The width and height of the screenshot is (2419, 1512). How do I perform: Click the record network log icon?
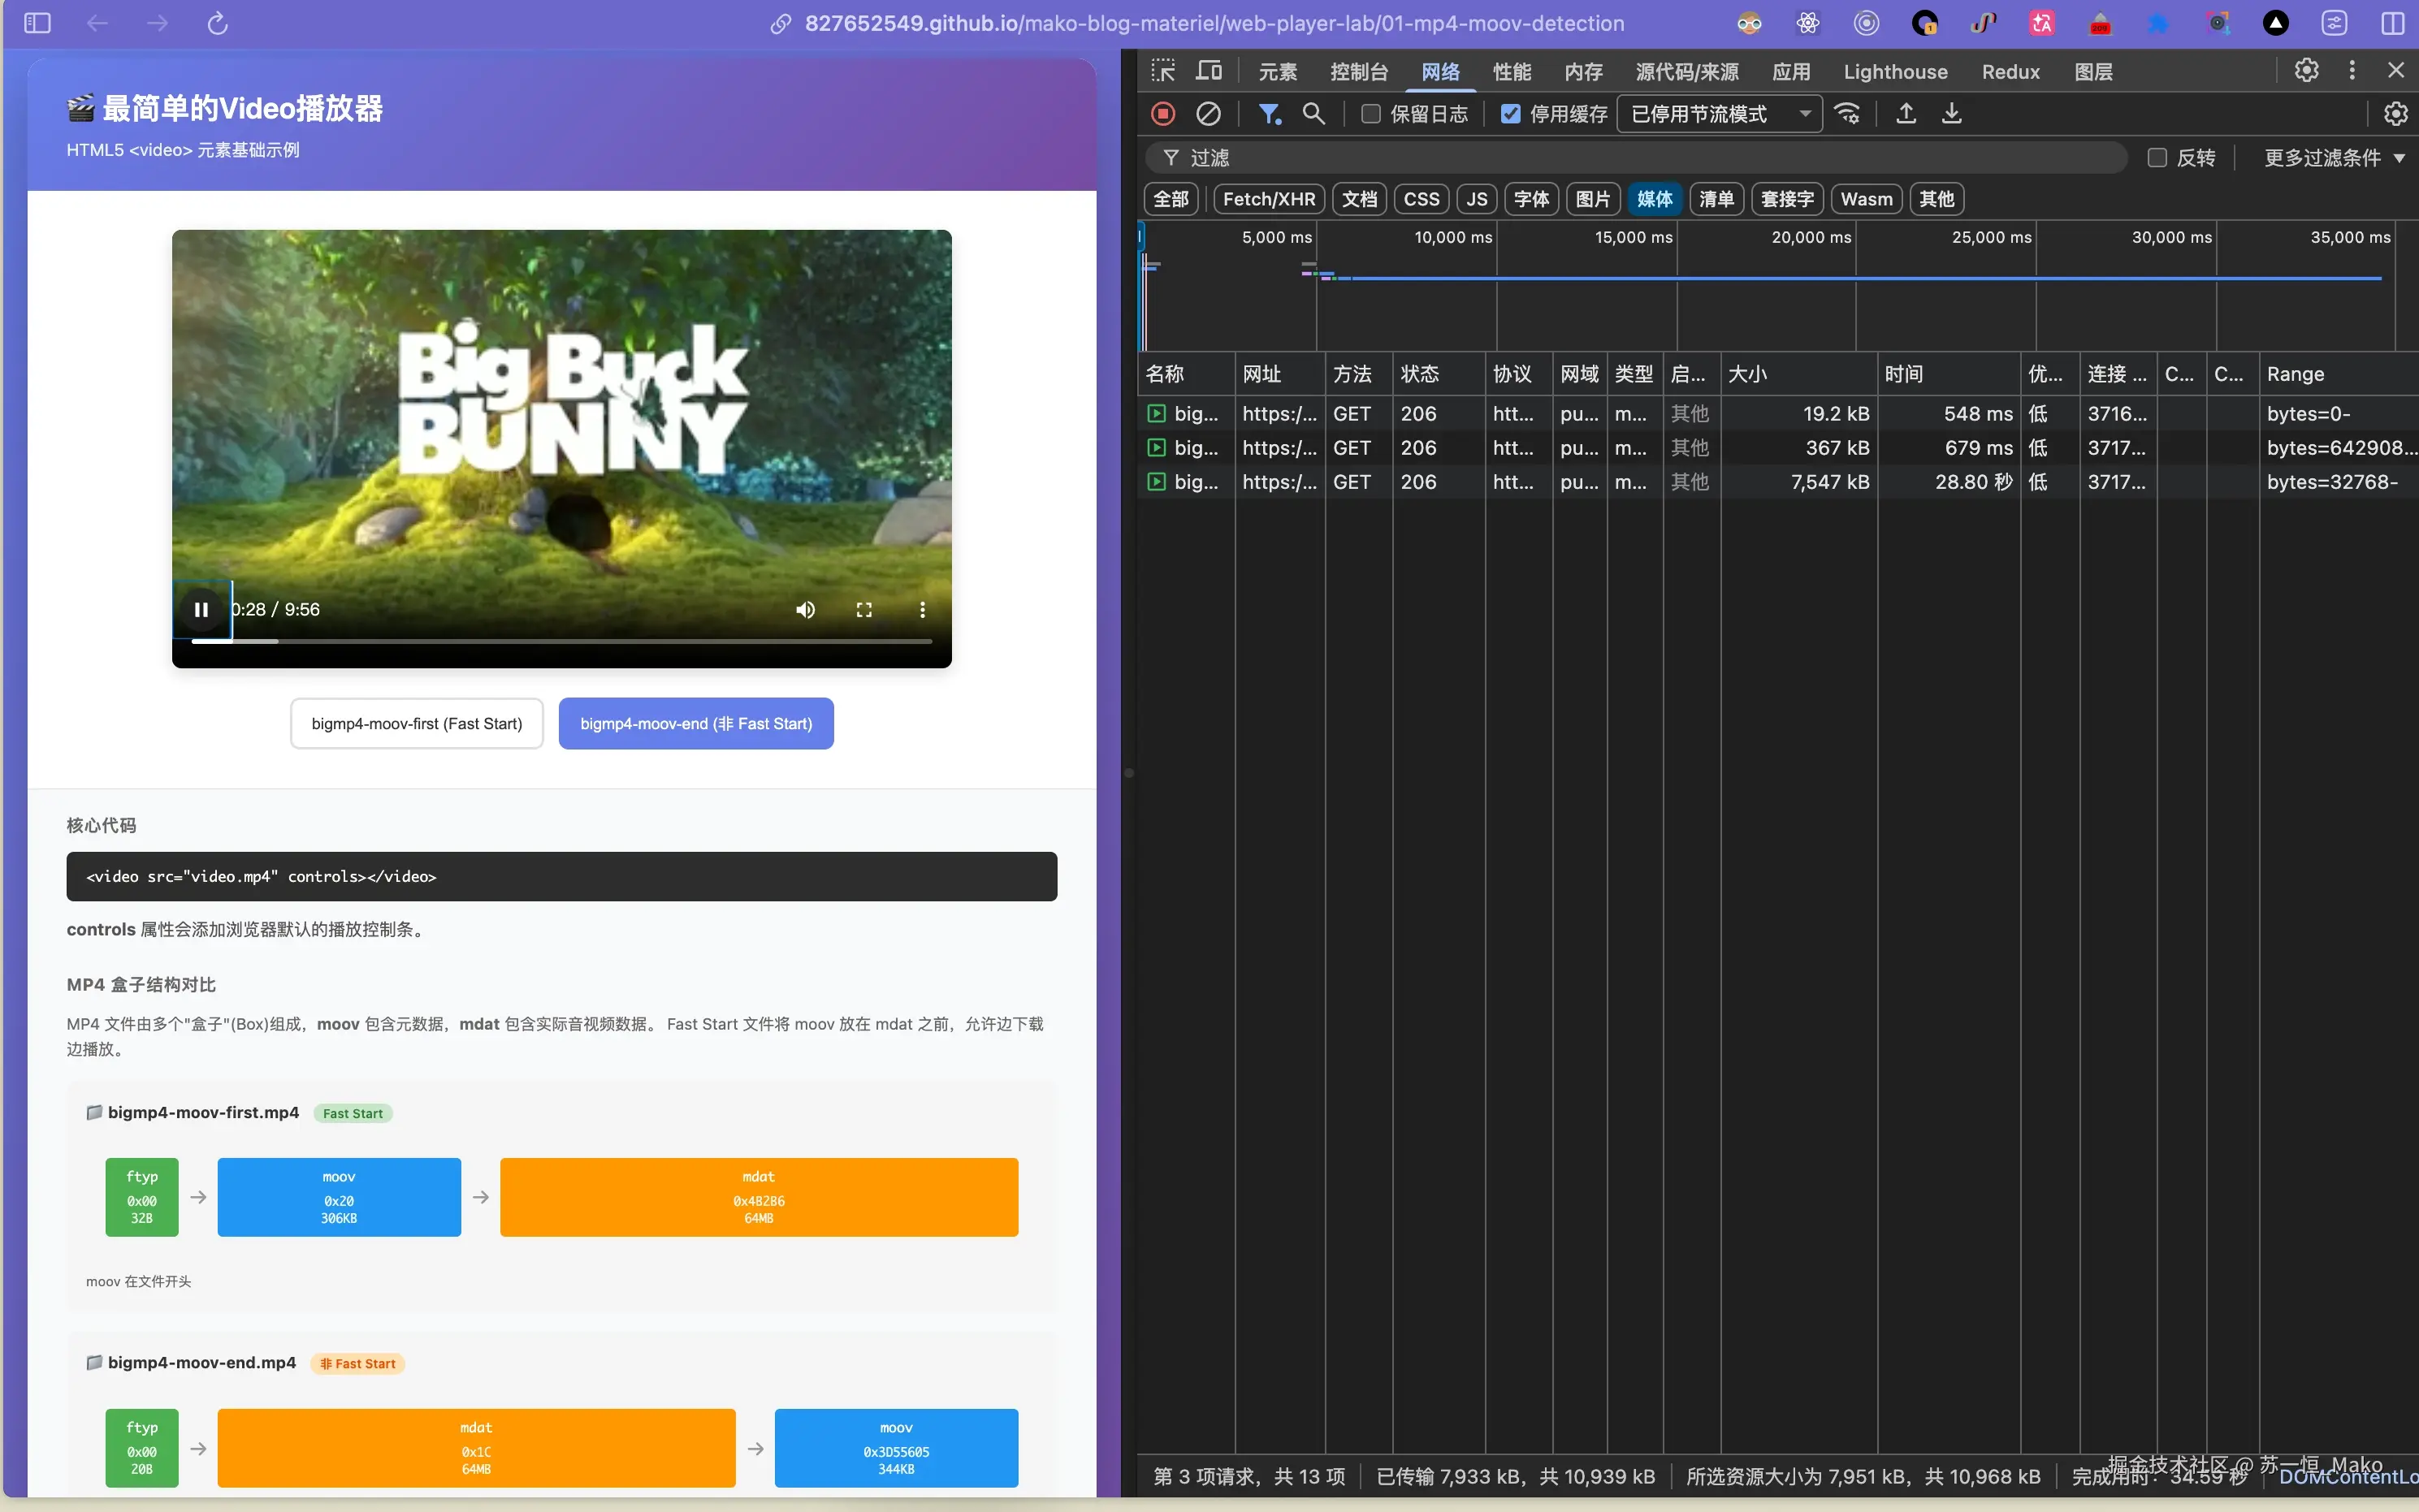pyautogui.click(x=1162, y=114)
